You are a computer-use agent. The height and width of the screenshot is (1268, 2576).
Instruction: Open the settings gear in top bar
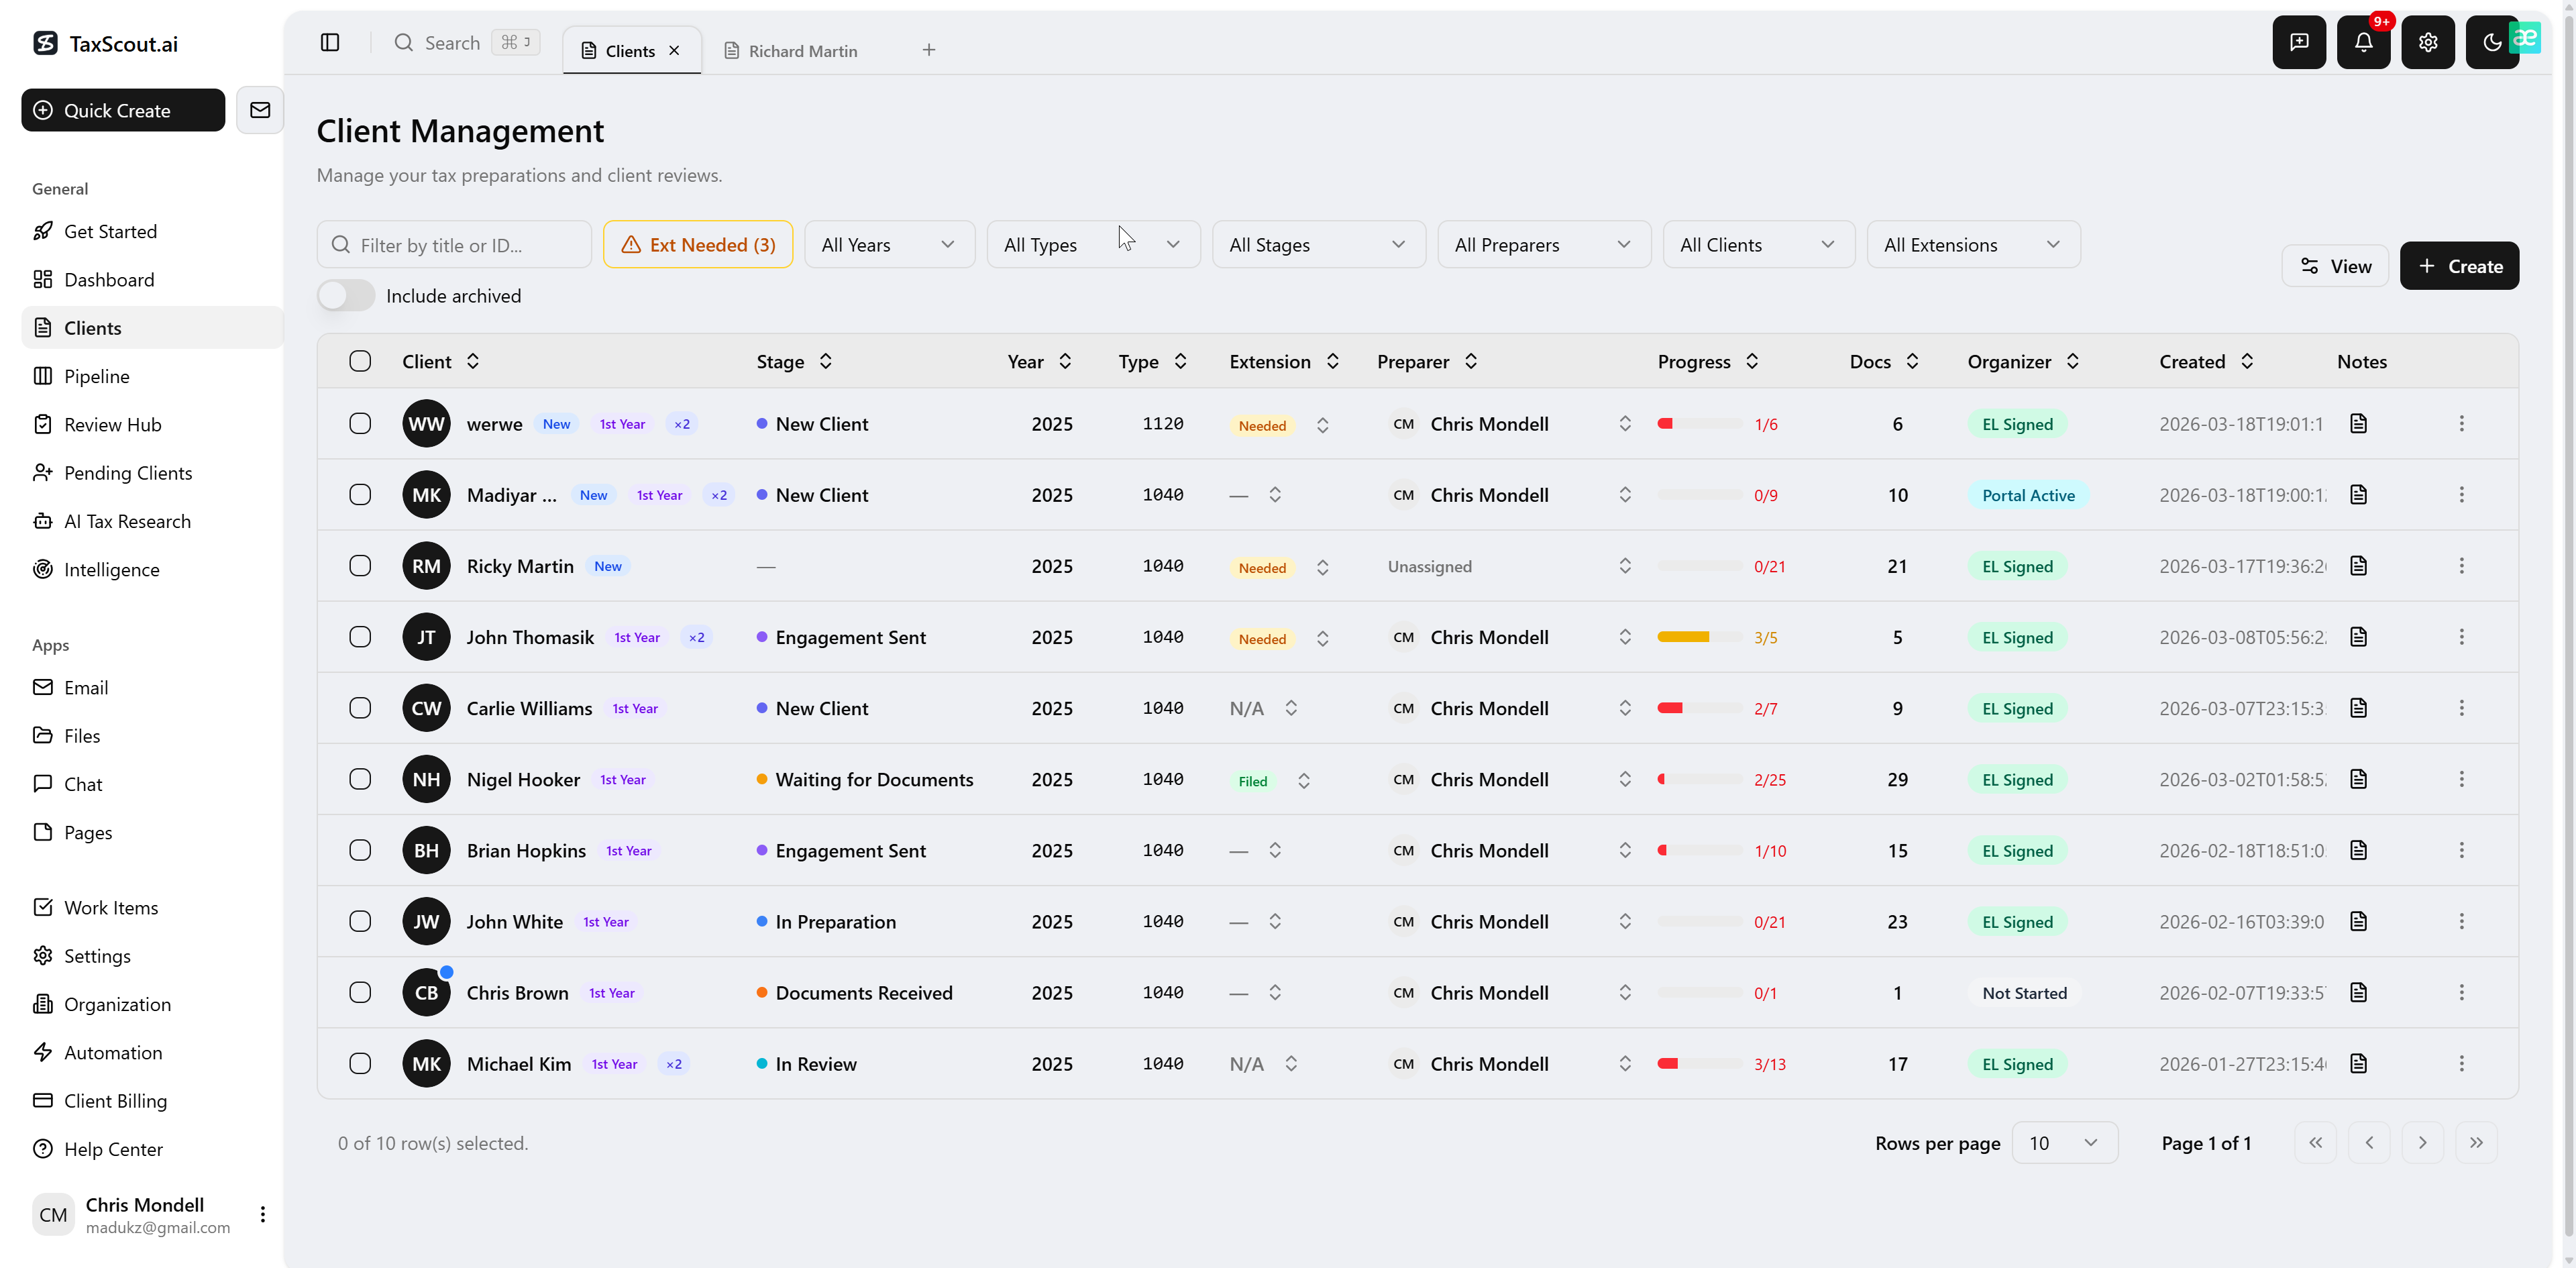[2428, 42]
